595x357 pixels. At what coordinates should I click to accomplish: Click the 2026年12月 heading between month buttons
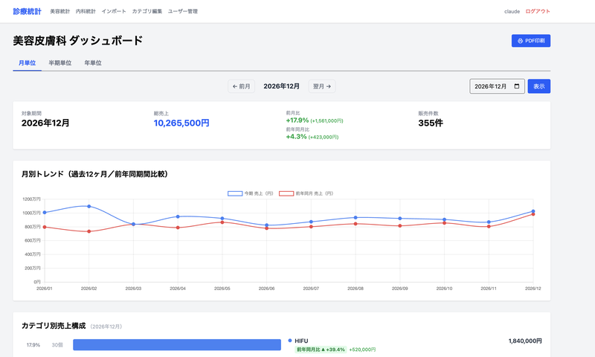pyautogui.click(x=282, y=86)
